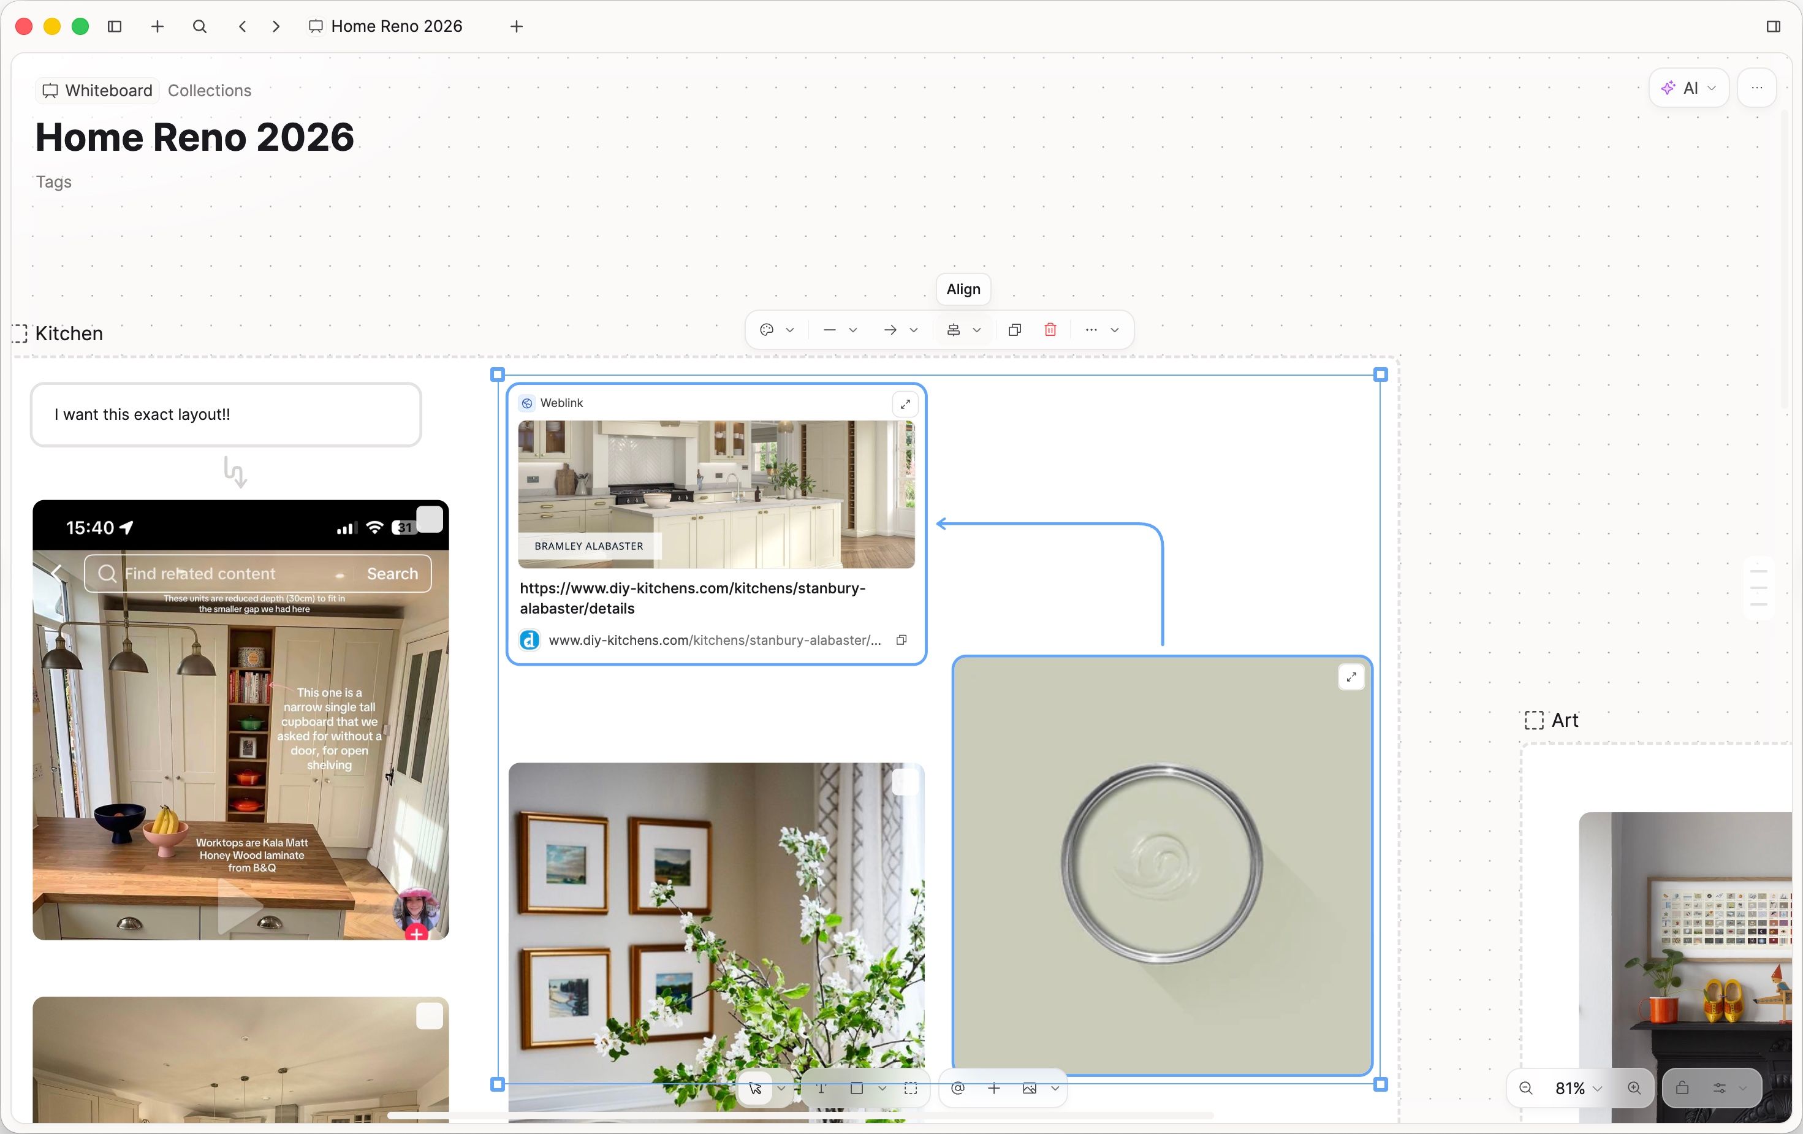Toggle the canvas lock icon
Viewport: 1803px width, 1134px height.
pyautogui.click(x=1682, y=1088)
